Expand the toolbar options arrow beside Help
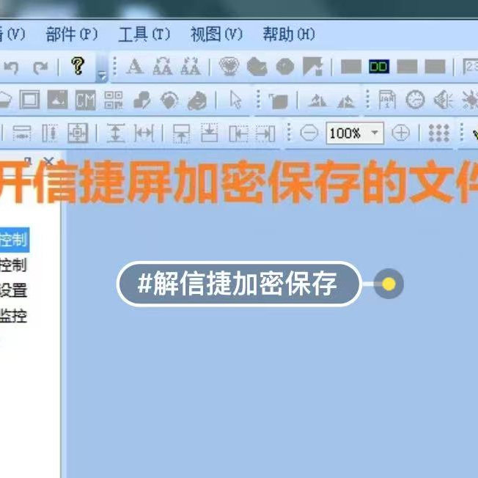 101,76
